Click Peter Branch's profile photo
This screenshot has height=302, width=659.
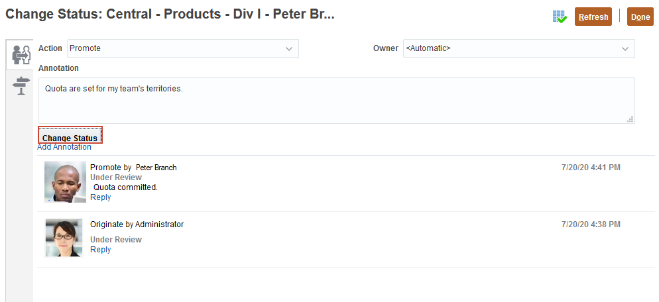(65, 181)
